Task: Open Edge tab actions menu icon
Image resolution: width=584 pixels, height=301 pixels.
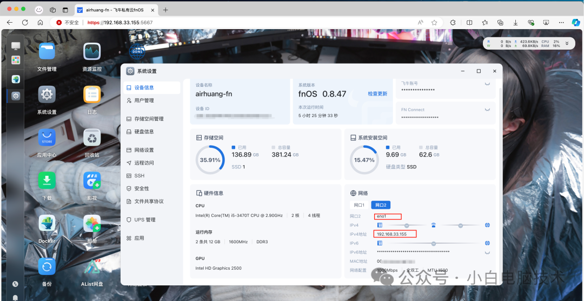Action: [x=65, y=10]
